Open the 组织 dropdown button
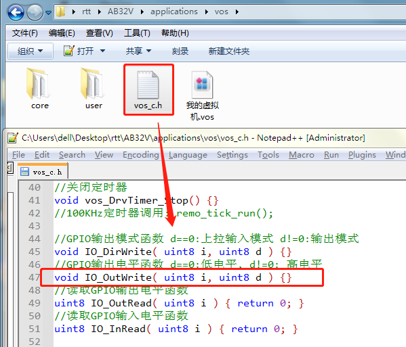The width and height of the screenshot is (406, 347). pyautogui.click(x=31, y=51)
